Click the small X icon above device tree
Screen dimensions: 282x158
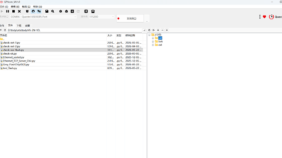pyautogui.click(x=167, y=30)
